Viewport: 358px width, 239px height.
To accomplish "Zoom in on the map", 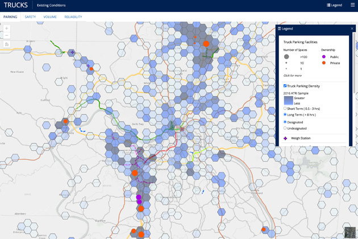I will (x=7, y=28).
